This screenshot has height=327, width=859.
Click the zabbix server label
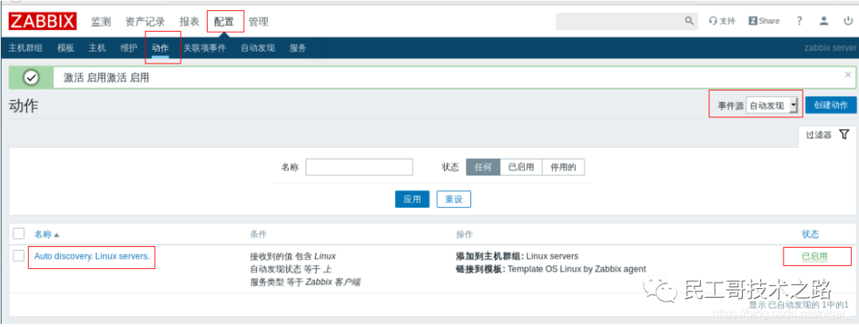[830, 48]
